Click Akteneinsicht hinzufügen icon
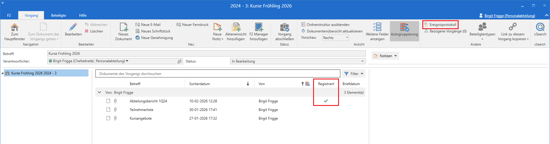 pos(236,28)
